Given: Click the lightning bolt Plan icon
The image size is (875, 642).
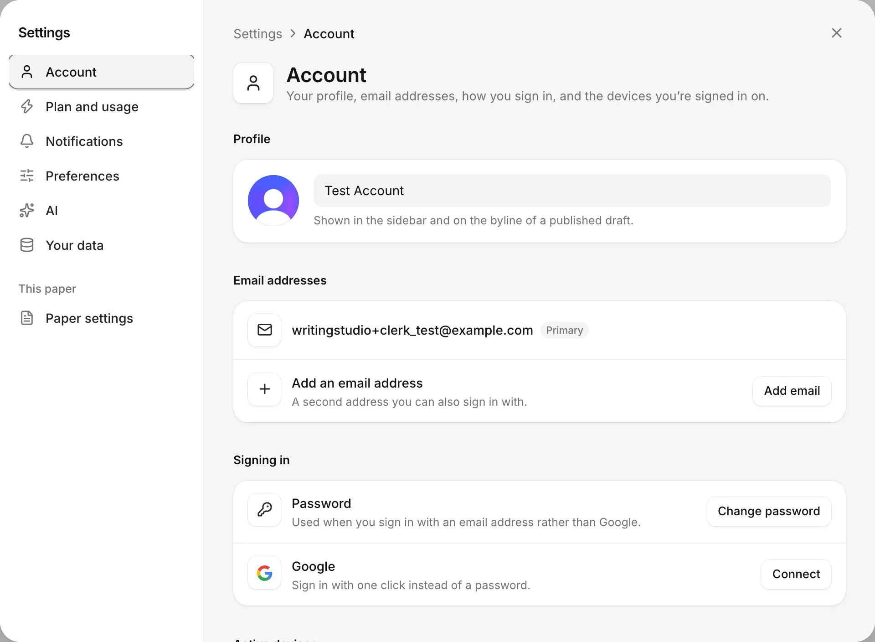Looking at the screenshot, I should [27, 106].
